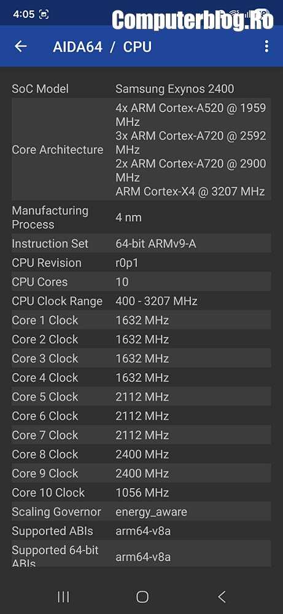Select the CPU Cores row

[x=141, y=281]
